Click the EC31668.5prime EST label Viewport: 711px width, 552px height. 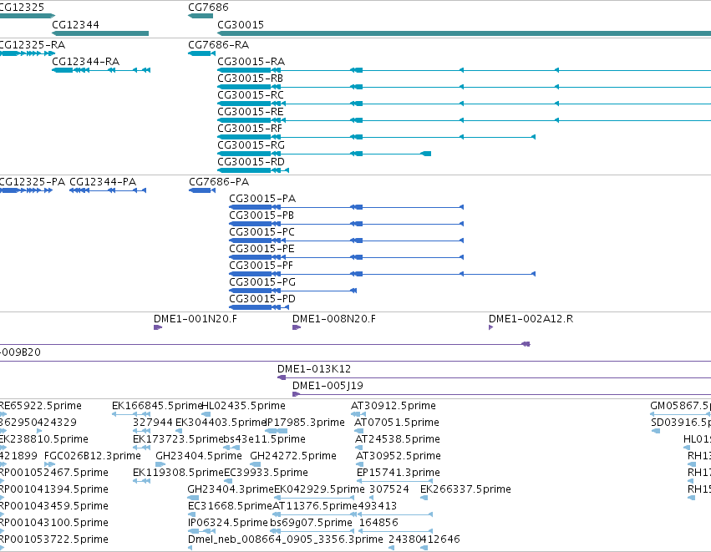(x=230, y=507)
